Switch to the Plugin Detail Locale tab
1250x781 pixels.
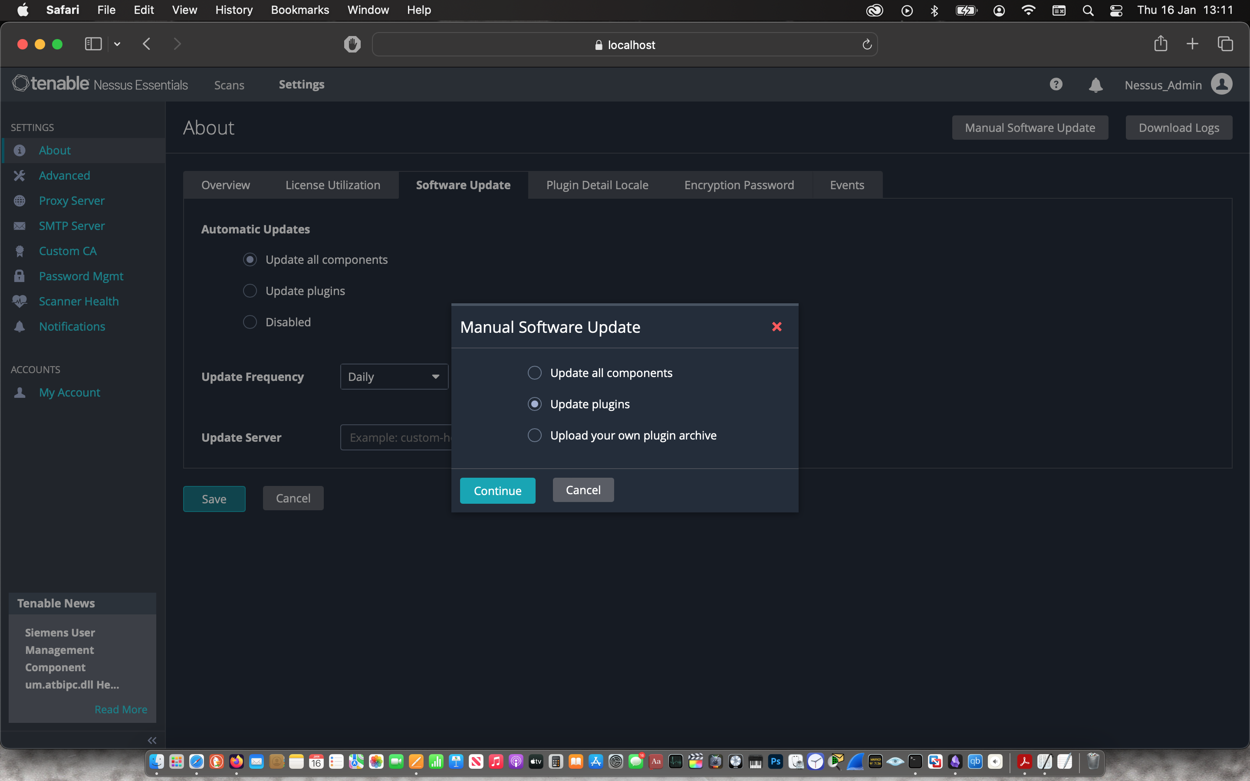[597, 185]
